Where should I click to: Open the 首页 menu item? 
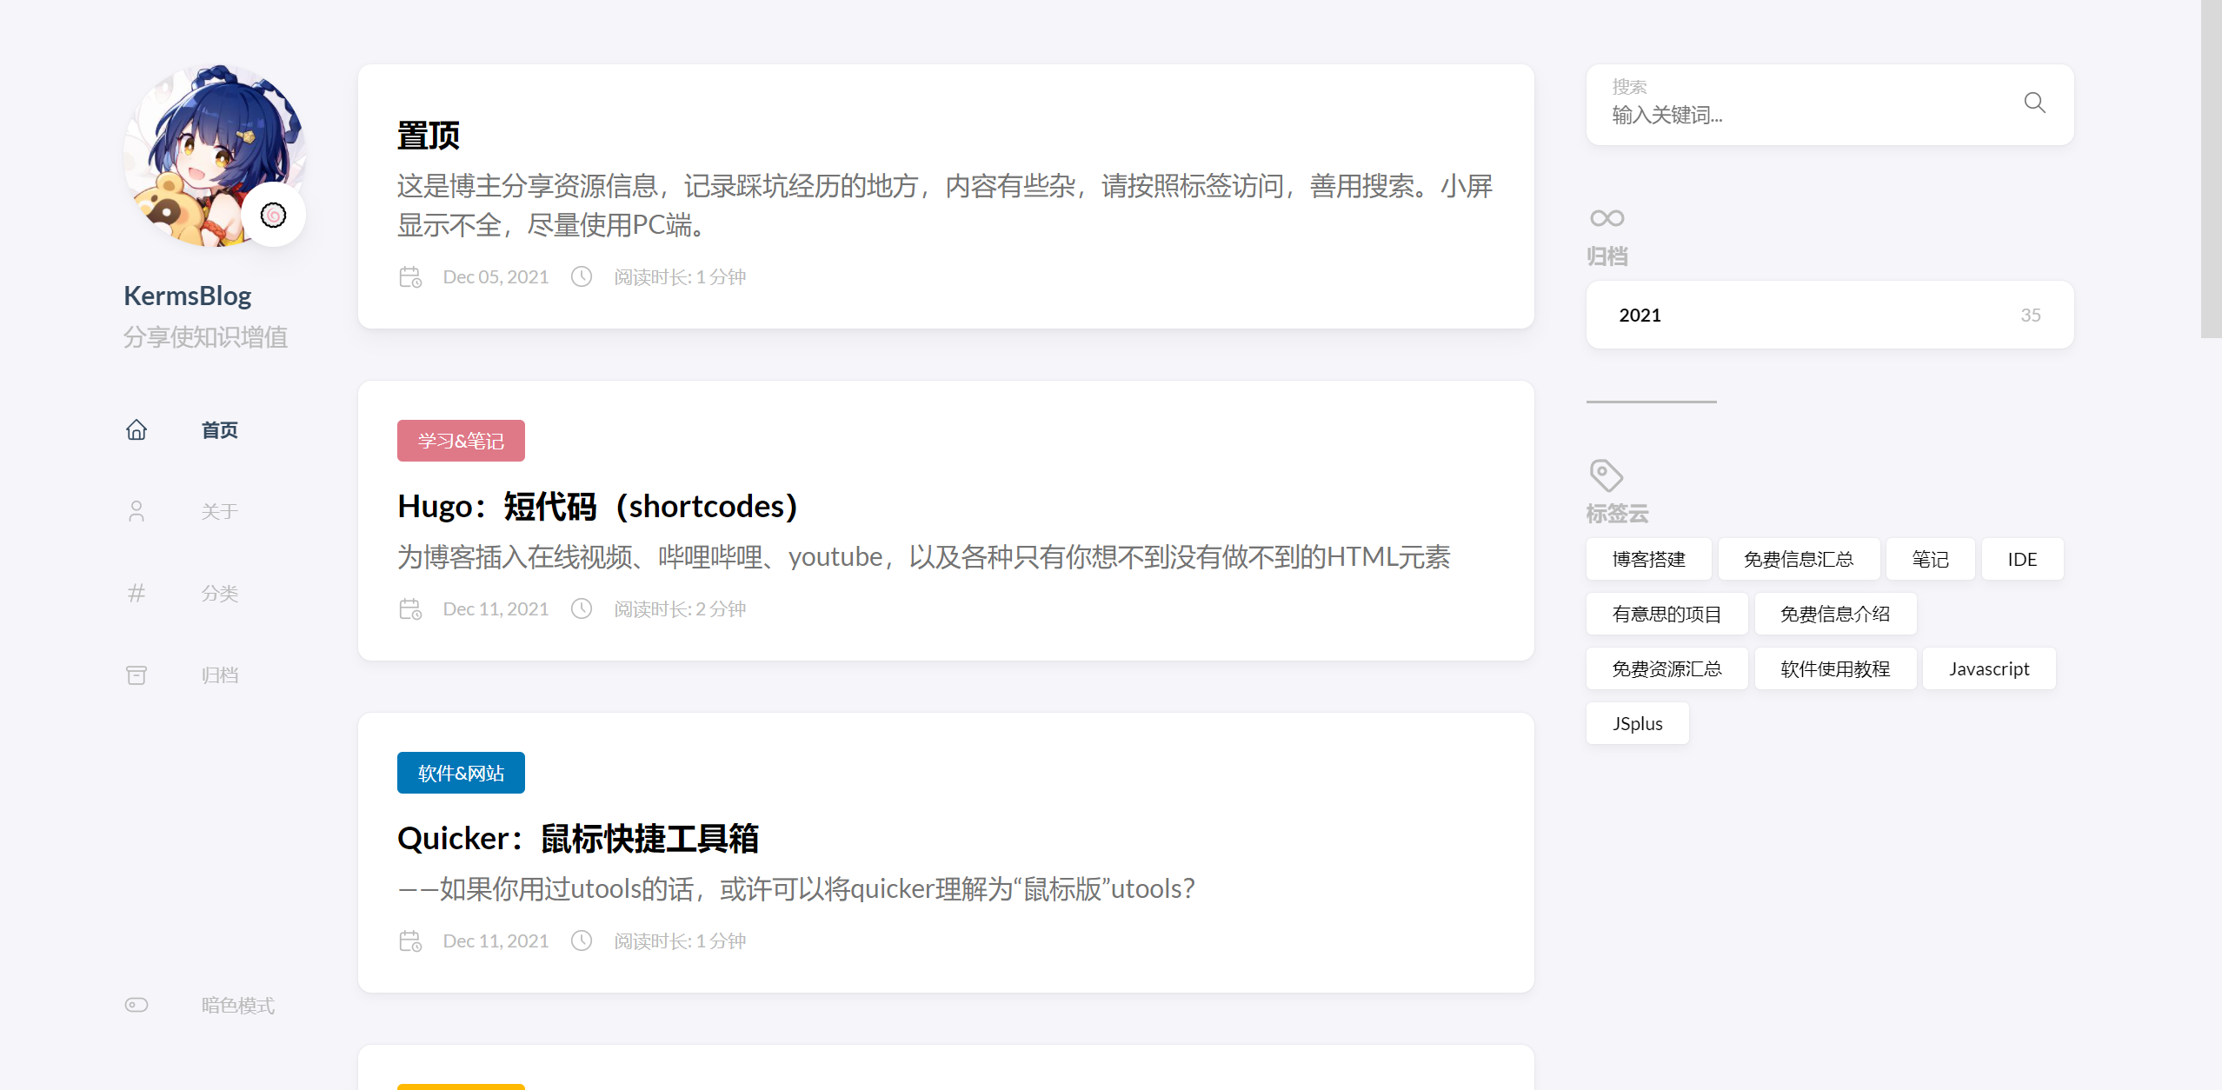tap(219, 430)
